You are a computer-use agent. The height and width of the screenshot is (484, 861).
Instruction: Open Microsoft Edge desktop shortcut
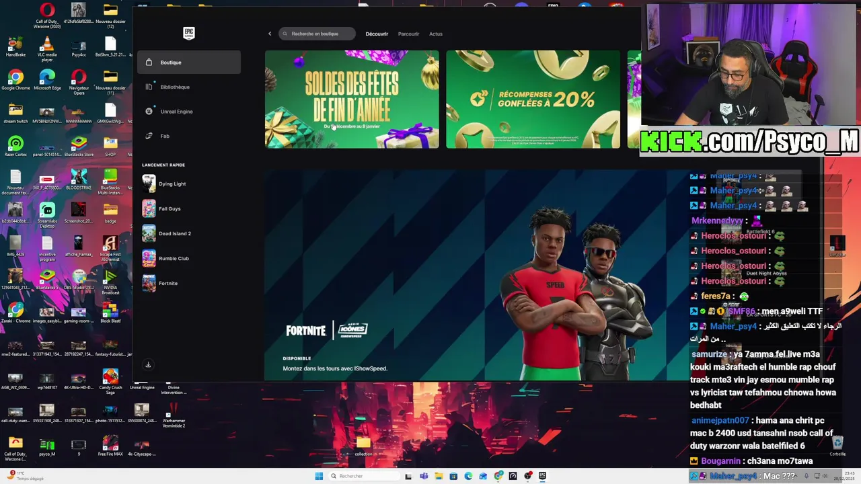click(47, 81)
